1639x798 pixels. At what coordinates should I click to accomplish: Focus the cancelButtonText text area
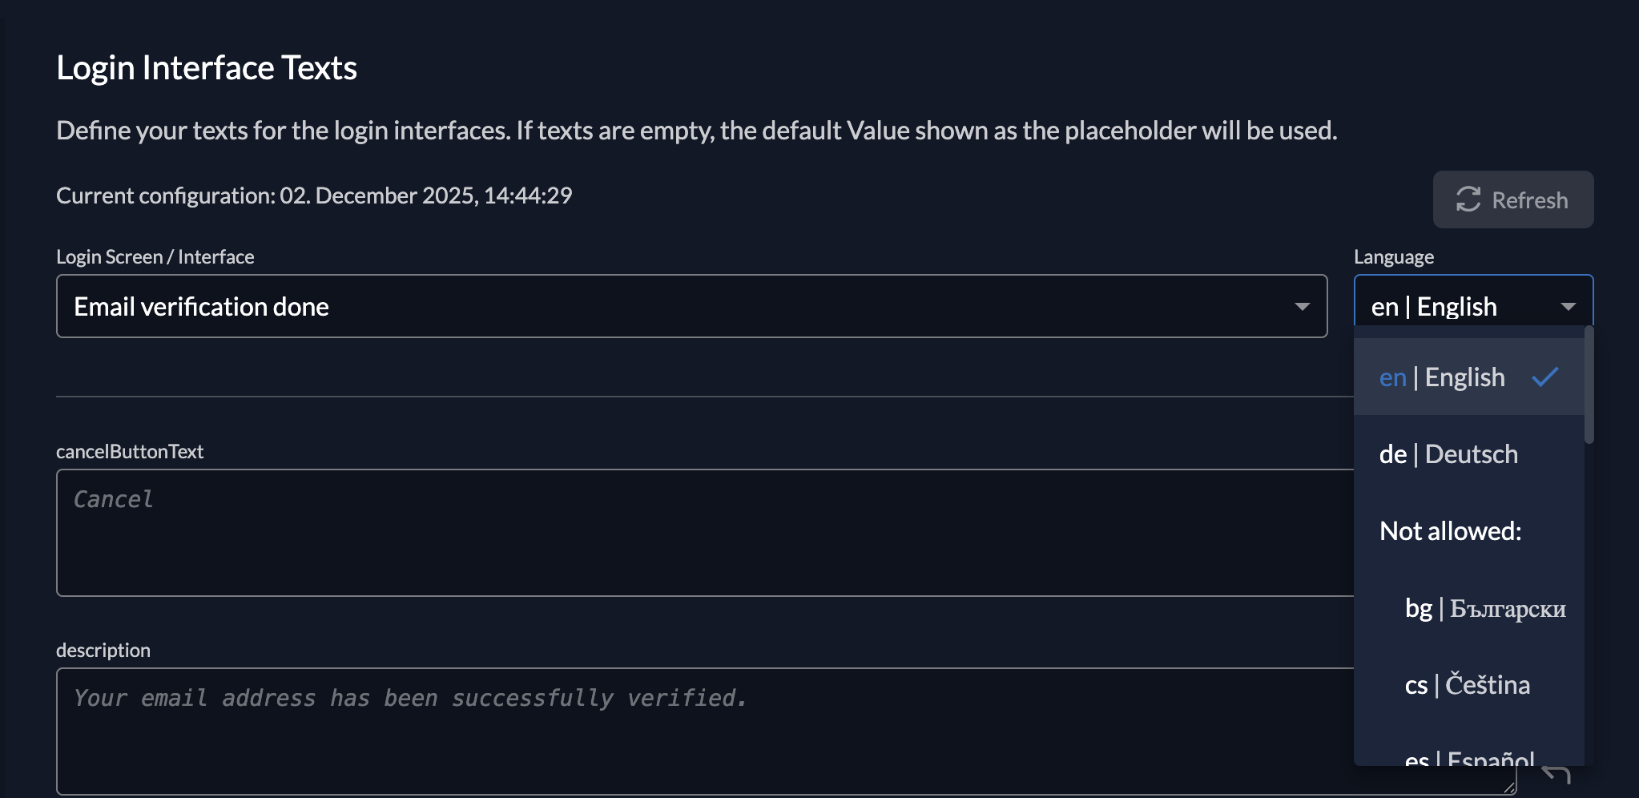point(697,533)
